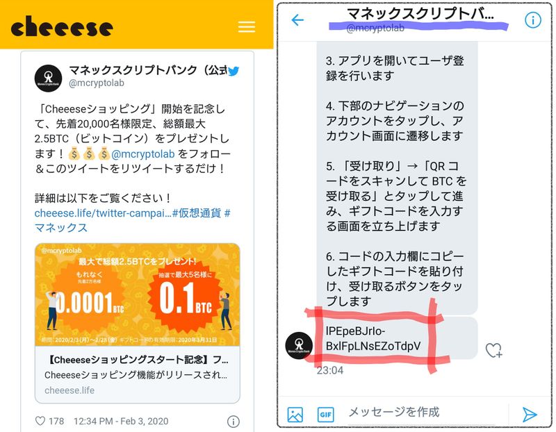Open conversation info icon at top right
This screenshot has width=556, height=432.
pyautogui.click(x=532, y=20)
